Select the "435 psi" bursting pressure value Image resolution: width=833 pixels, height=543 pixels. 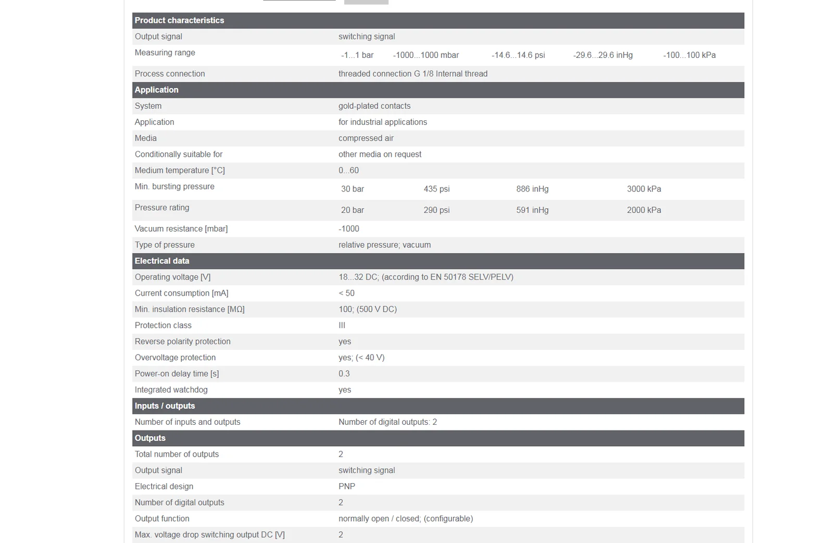click(x=437, y=189)
